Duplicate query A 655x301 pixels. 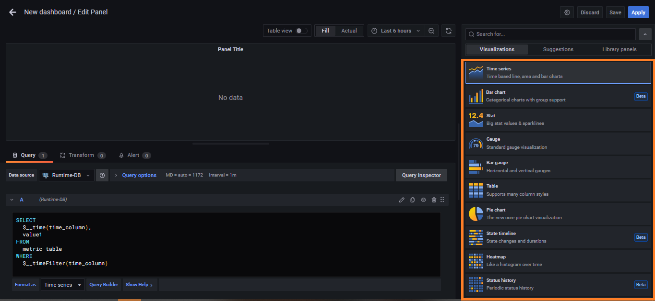413,200
